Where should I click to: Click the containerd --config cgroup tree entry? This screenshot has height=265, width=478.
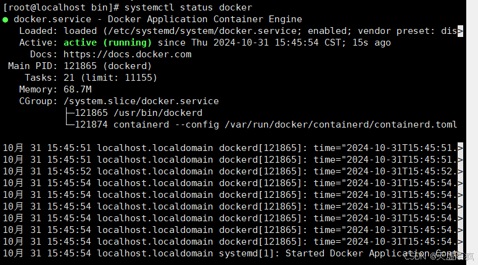click(266, 124)
